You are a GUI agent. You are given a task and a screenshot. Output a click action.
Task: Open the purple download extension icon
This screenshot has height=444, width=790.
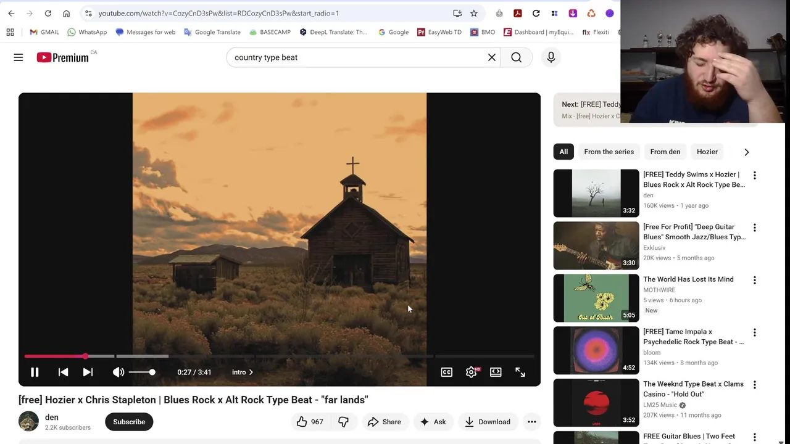tap(573, 13)
